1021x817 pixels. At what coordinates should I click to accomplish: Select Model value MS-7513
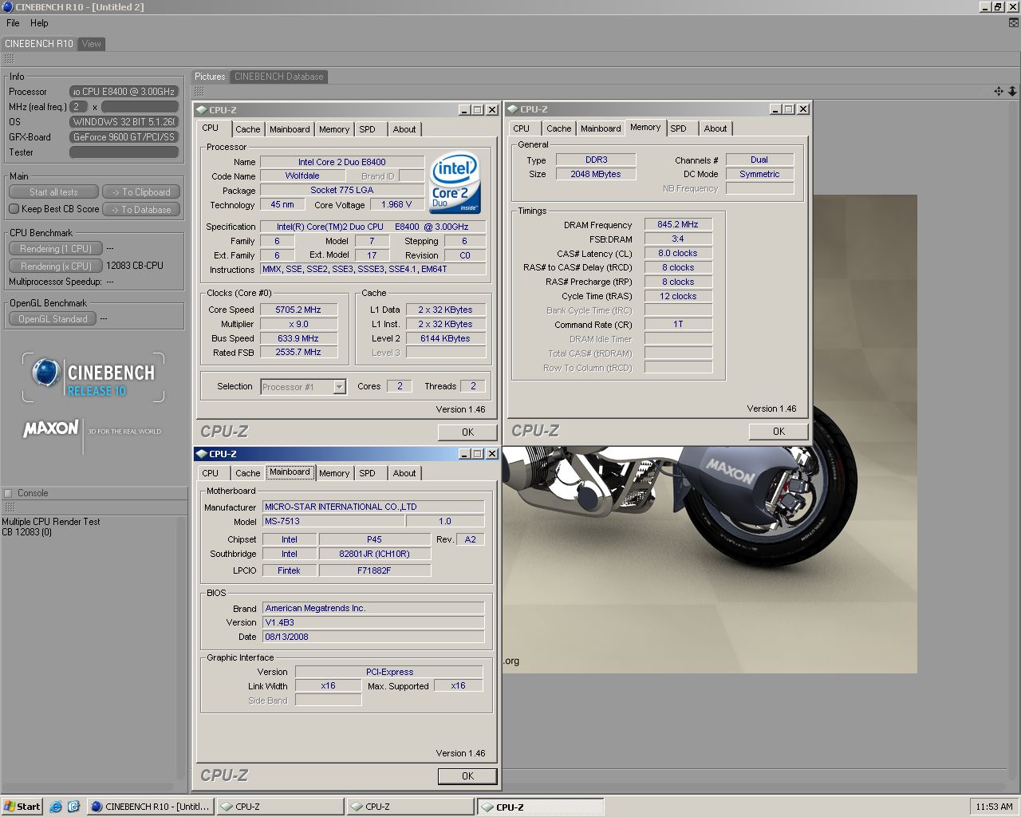click(x=333, y=521)
